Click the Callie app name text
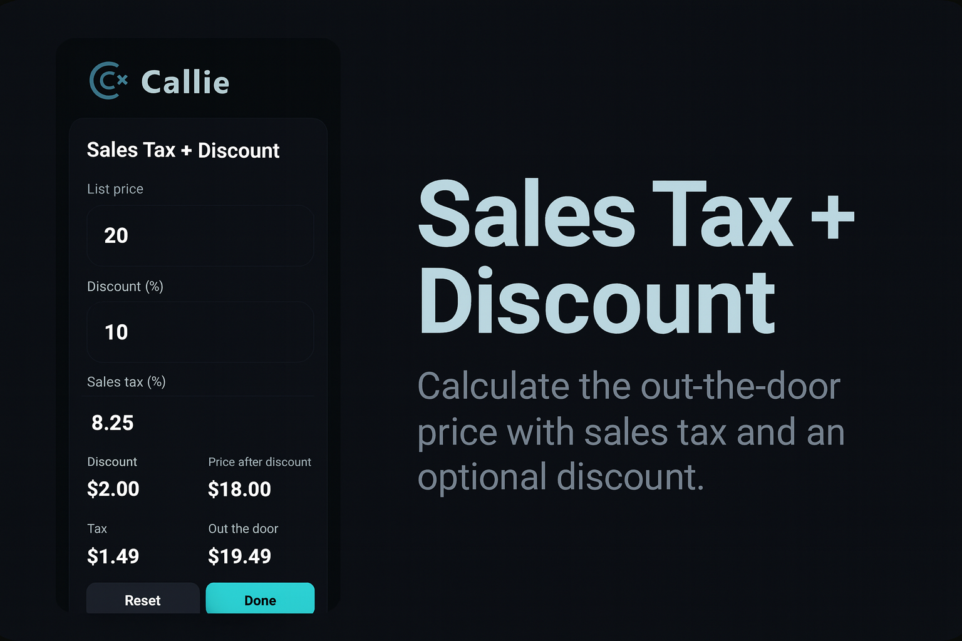Screen dimensions: 962x641 (x=185, y=81)
